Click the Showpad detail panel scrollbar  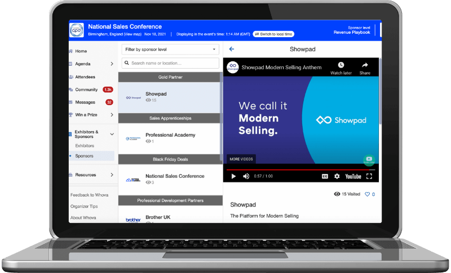pyautogui.click(x=380, y=91)
